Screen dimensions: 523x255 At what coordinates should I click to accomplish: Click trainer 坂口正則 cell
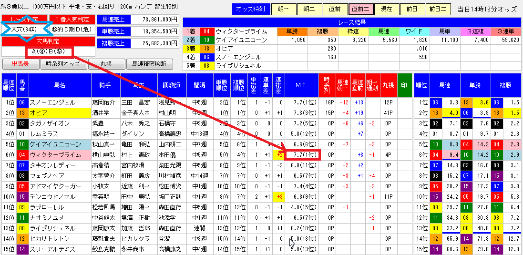(x=172, y=197)
